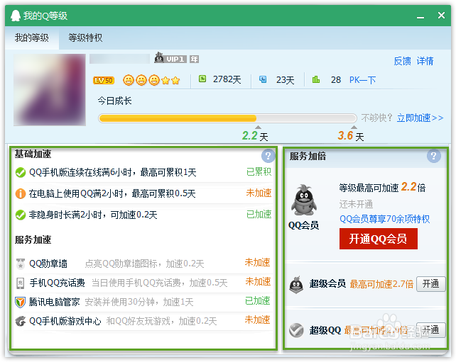Image resolution: width=456 pixels, height=362 pixels.
Task: Click the 手机QQ充话费 phone icon
Action: tap(21, 283)
